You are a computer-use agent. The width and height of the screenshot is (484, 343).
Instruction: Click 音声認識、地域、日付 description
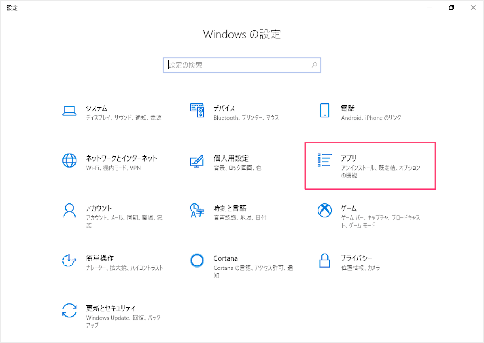point(240,218)
